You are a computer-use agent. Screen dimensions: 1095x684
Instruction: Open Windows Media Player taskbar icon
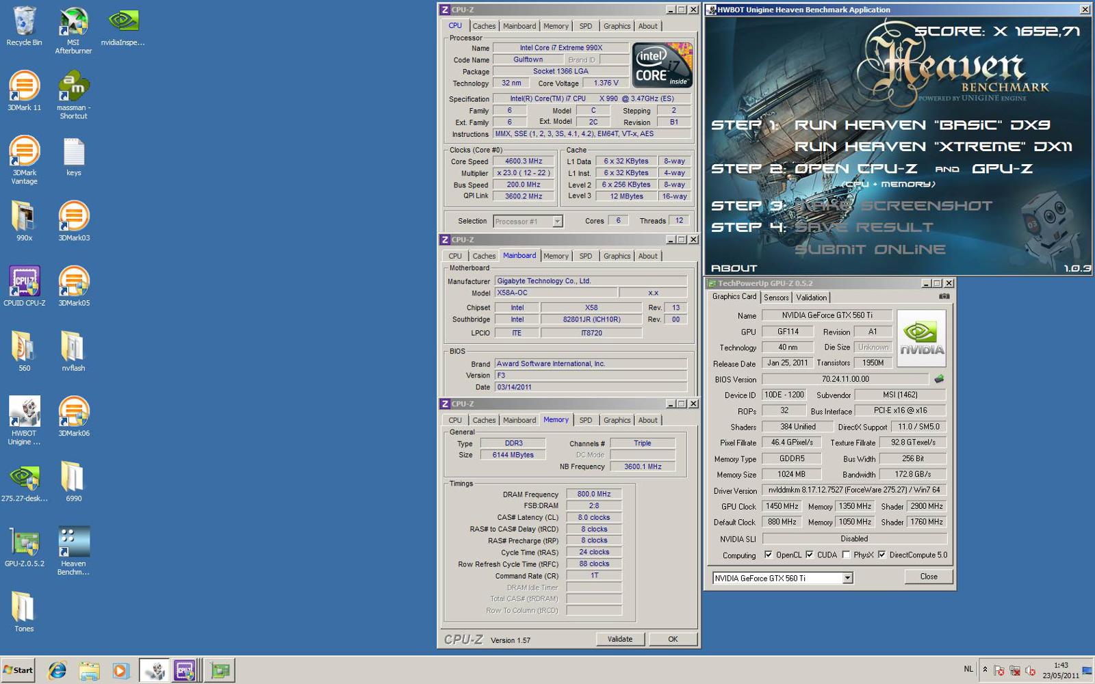click(120, 670)
